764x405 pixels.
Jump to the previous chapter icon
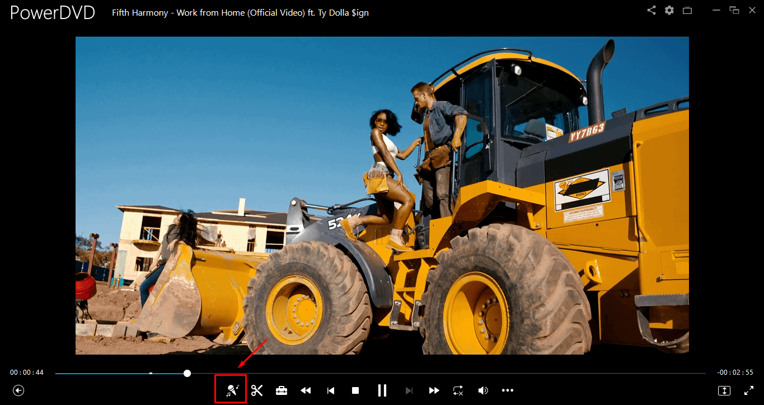tap(330, 390)
